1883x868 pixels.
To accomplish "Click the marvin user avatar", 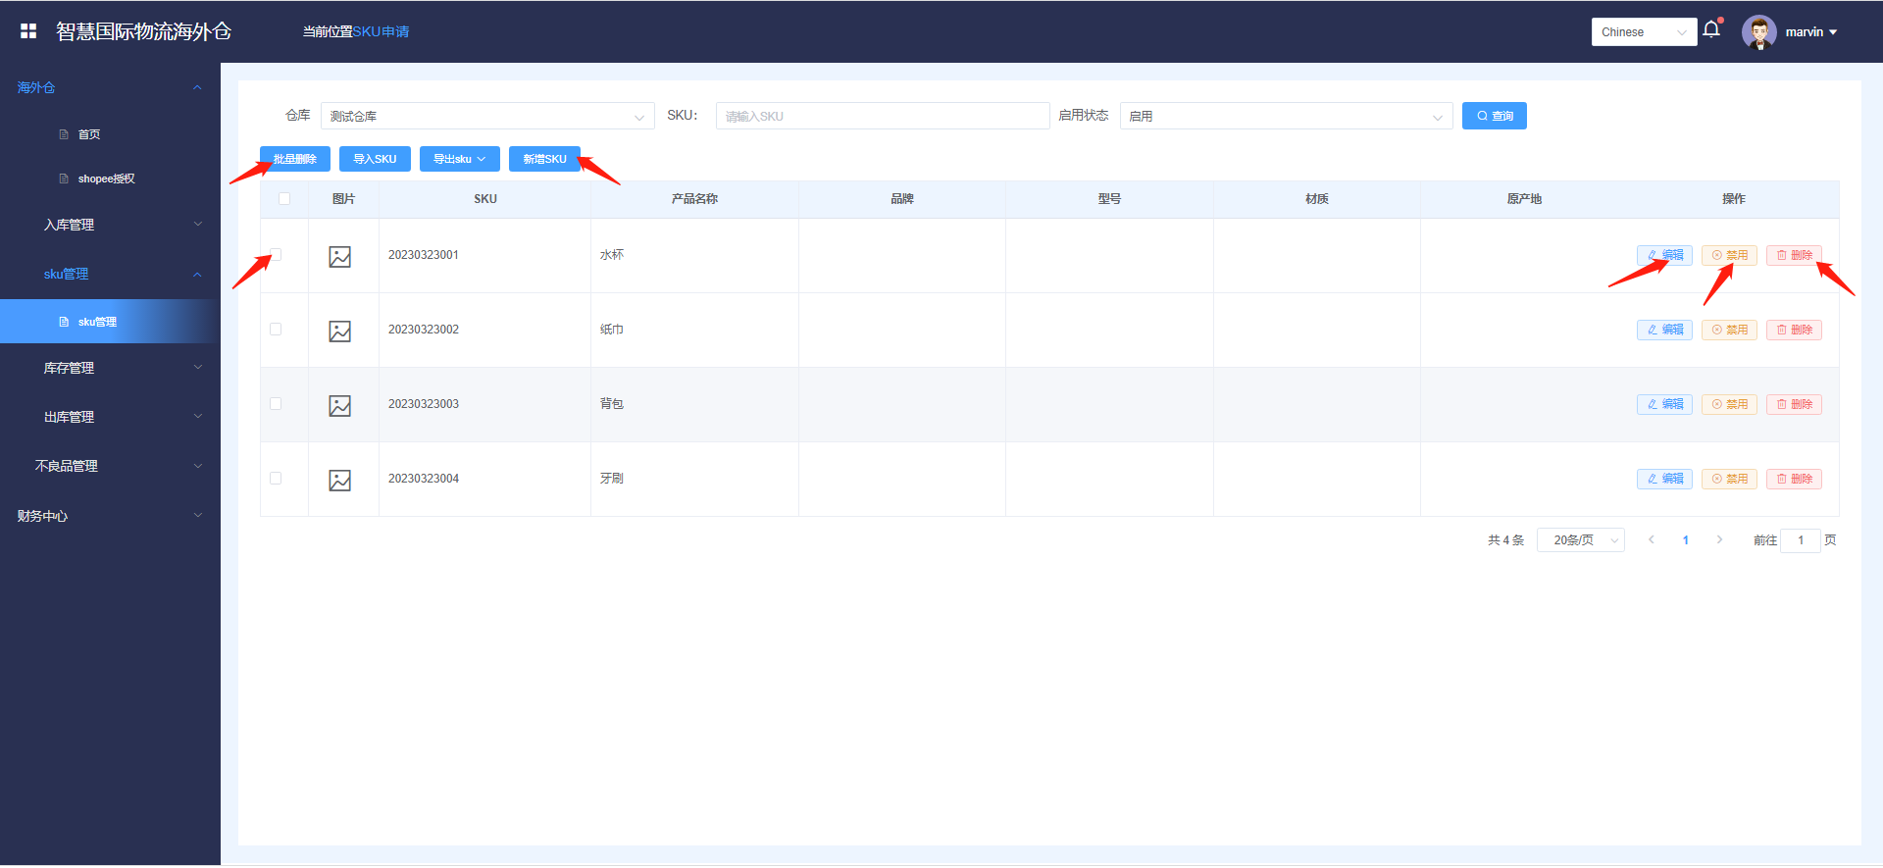I will click(x=1758, y=31).
